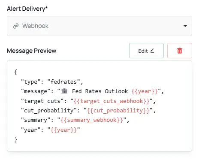Viewport: 199px width, 160px height.
Task: Click the {{target_cuts_webhook}} variable
Action: pyautogui.click(x=112, y=101)
